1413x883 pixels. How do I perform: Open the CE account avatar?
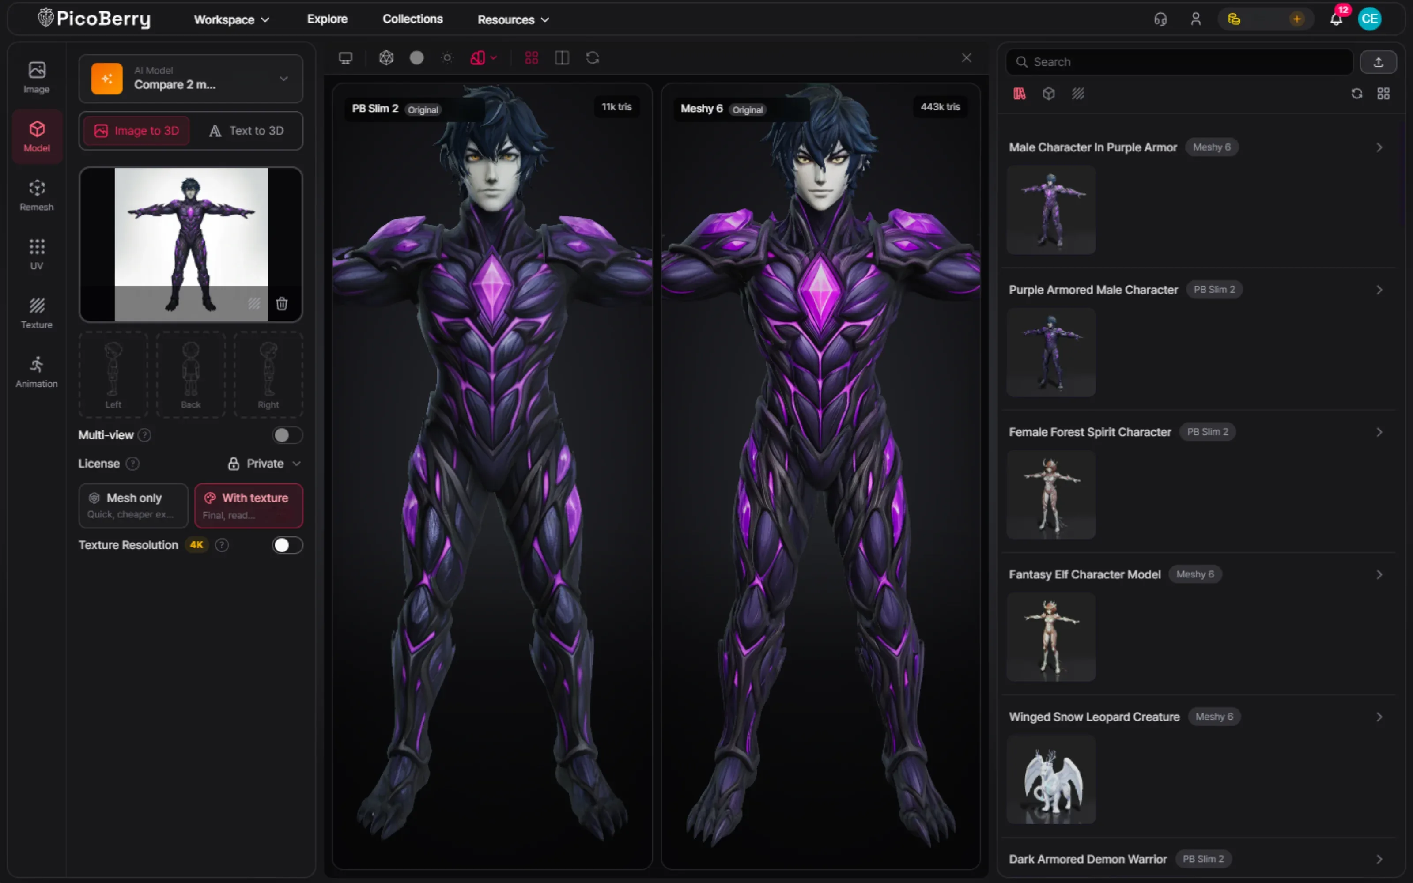[x=1369, y=19]
